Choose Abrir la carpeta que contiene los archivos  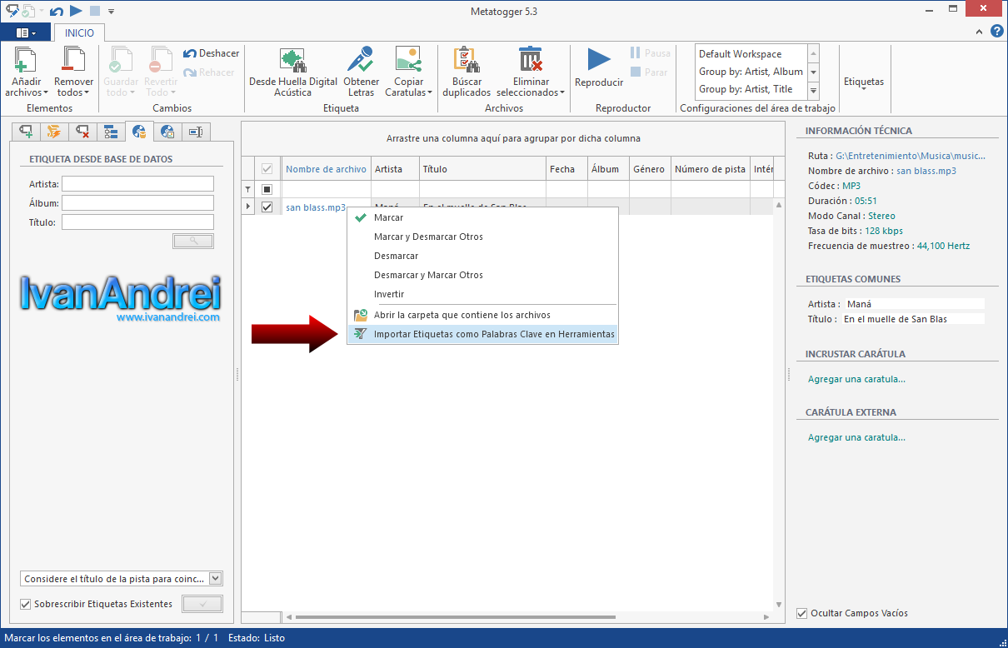[x=482, y=315]
